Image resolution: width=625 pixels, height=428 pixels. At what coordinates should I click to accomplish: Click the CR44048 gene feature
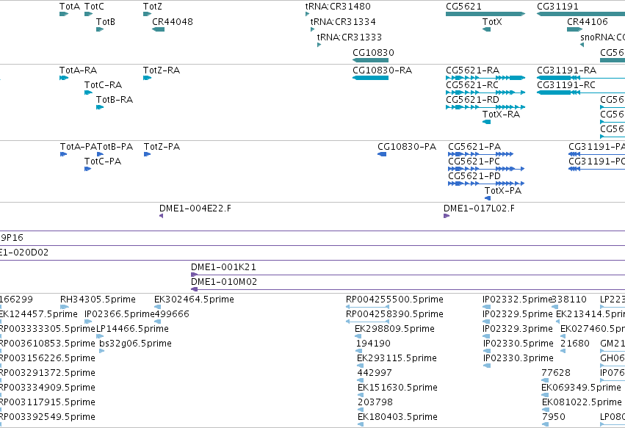point(158,29)
